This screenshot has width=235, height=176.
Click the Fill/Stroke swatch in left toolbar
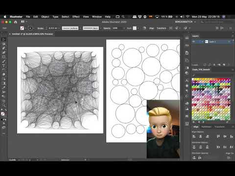pyautogui.click(x=3, y=114)
